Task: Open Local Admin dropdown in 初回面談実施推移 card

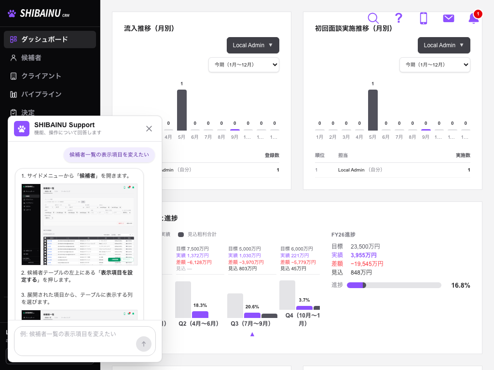Action: tap(444, 45)
